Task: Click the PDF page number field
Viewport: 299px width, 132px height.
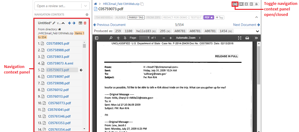Action: tap(144, 38)
